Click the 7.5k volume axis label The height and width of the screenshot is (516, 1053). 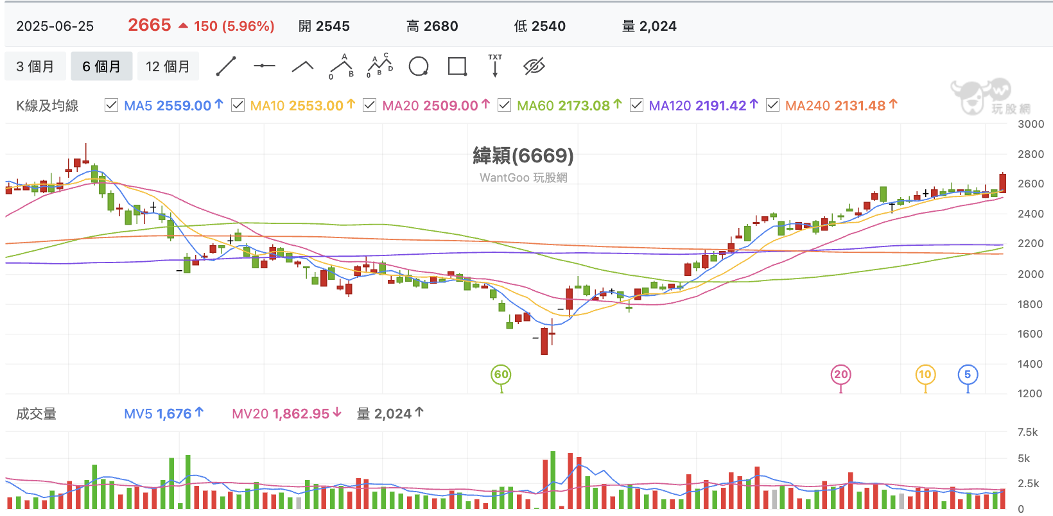click(1027, 433)
